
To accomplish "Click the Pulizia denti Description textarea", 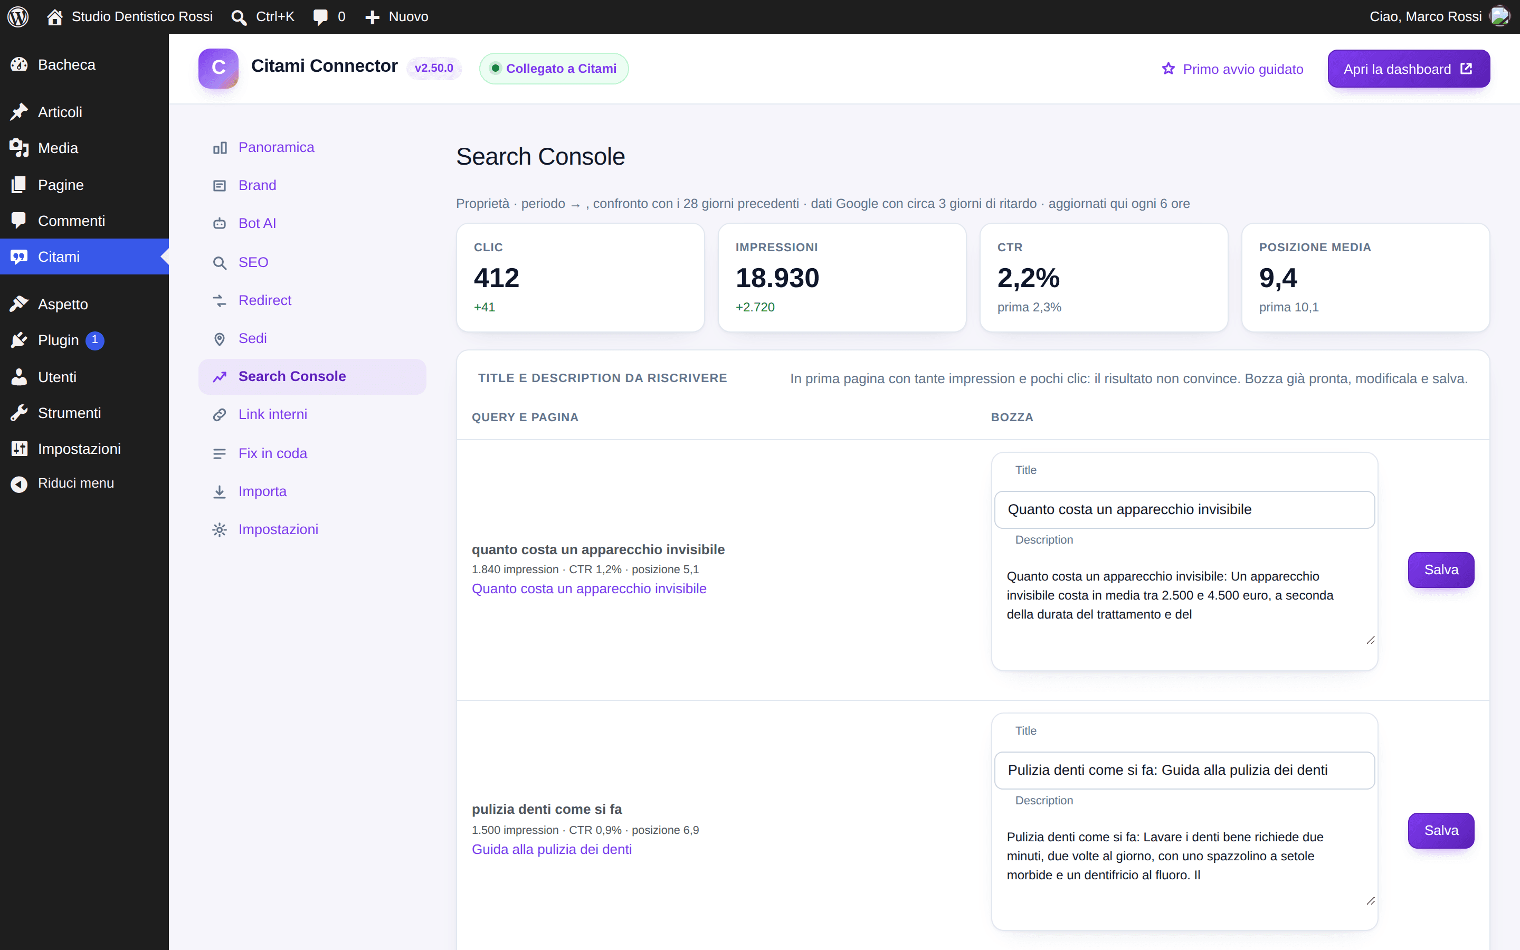I will (1184, 863).
